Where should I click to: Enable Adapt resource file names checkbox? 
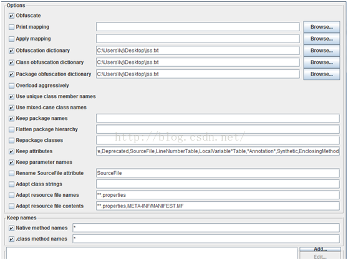[12, 195]
